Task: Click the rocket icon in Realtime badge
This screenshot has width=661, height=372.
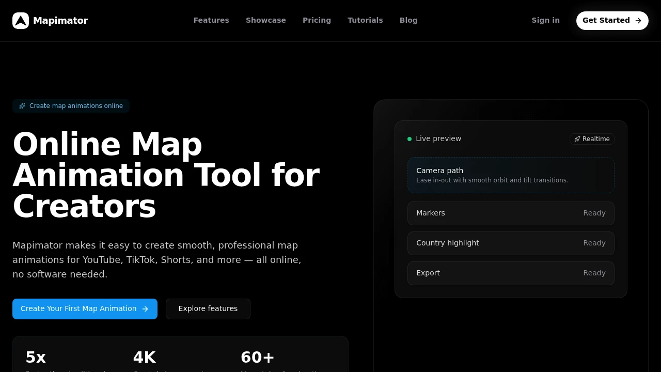Action: click(577, 139)
